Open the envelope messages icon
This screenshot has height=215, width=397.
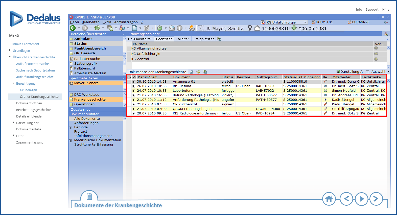[172, 28]
